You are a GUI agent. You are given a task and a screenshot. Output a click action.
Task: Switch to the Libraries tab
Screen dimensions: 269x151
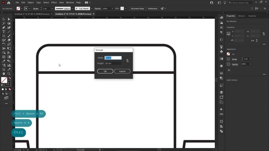[x=241, y=16]
